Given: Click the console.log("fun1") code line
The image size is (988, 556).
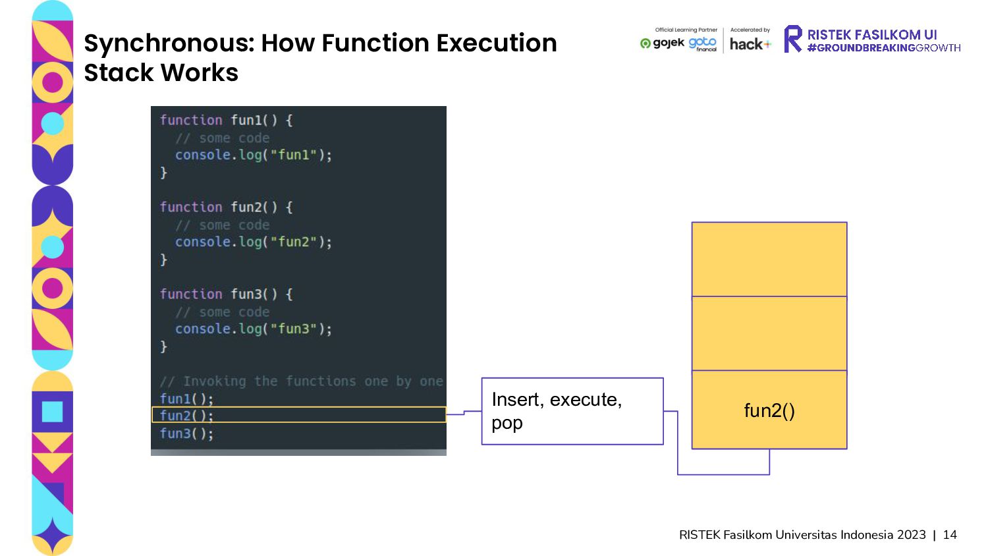Looking at the screenshot, I should point(254,155).
